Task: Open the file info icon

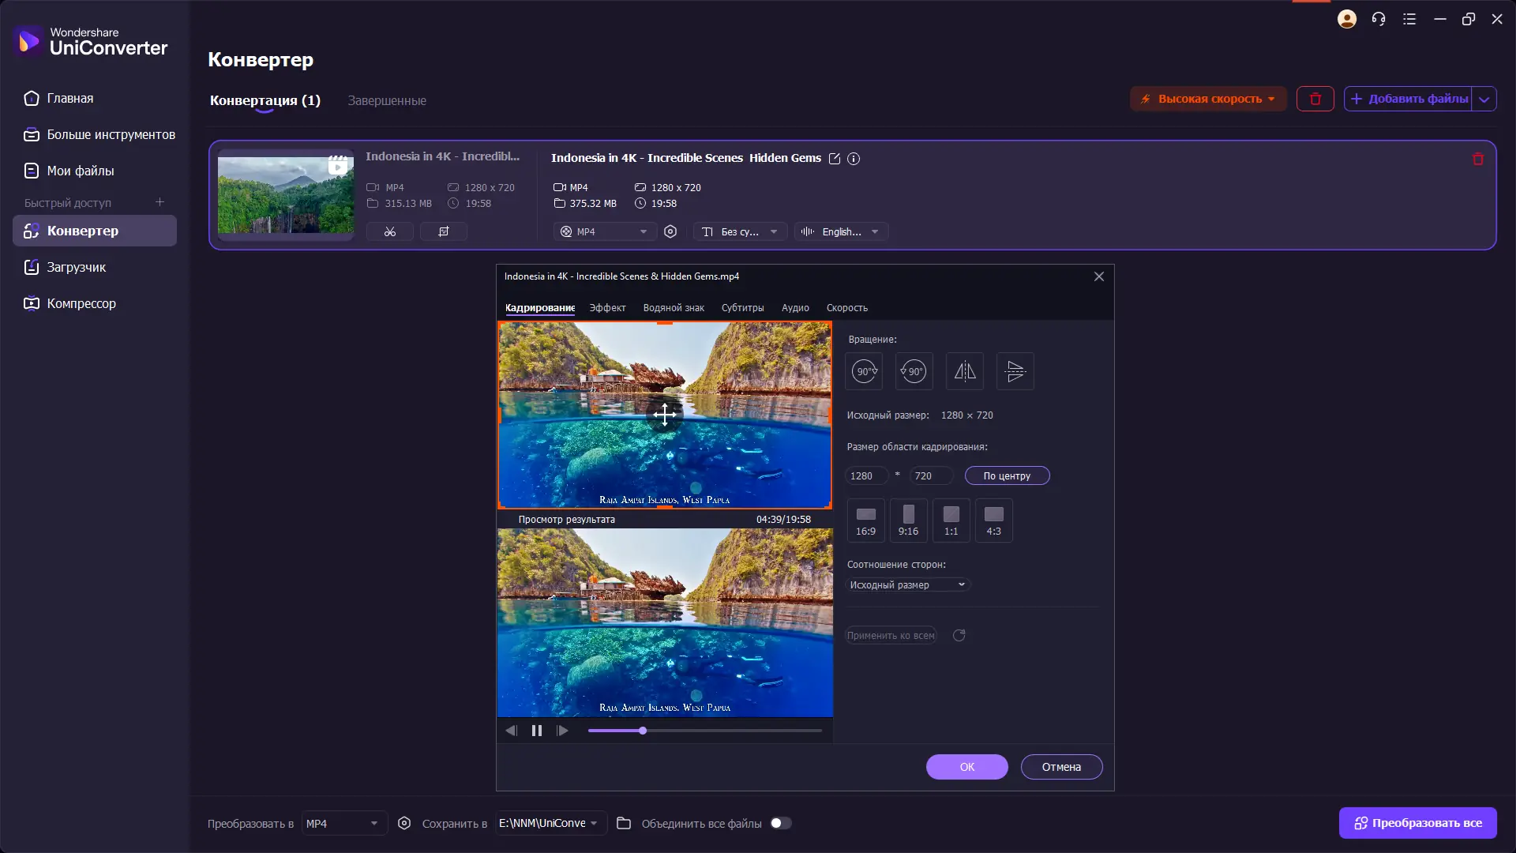Action: pyautogui.click(x=854, y=159)
